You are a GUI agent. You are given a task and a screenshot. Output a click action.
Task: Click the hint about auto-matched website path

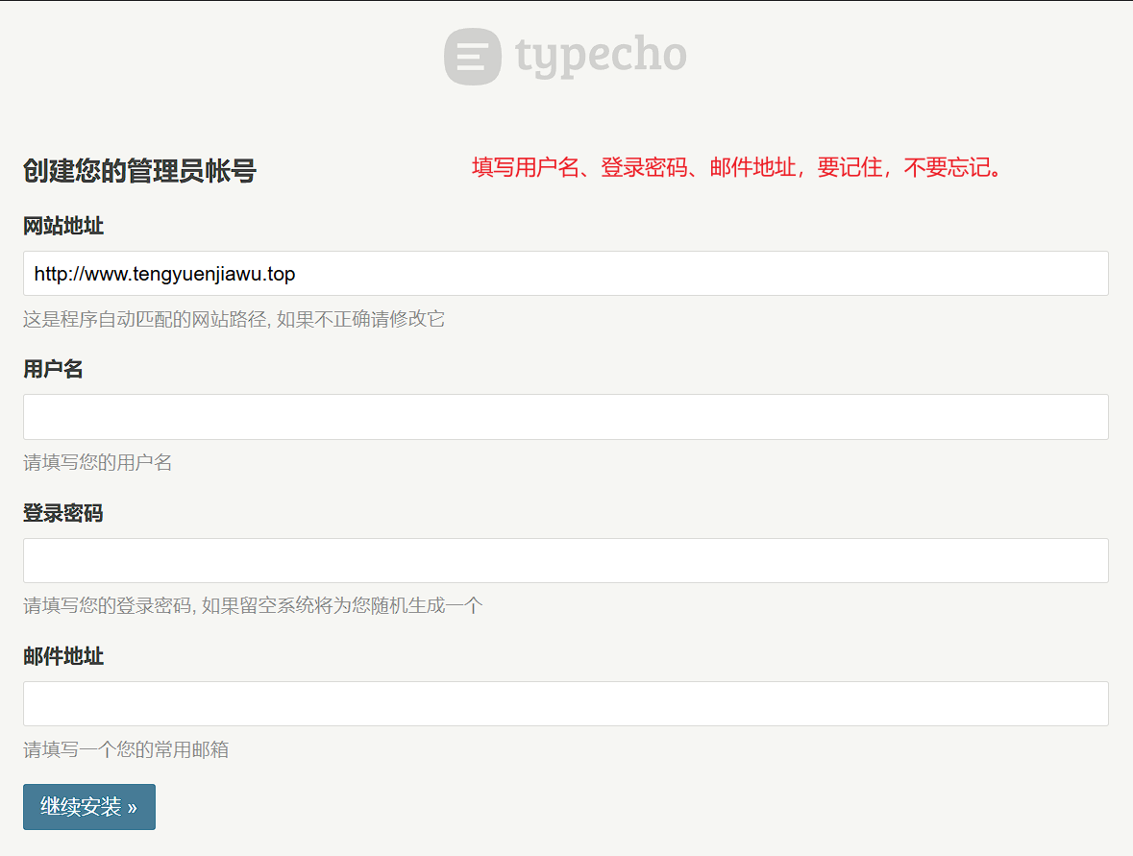tap(234, 319)
